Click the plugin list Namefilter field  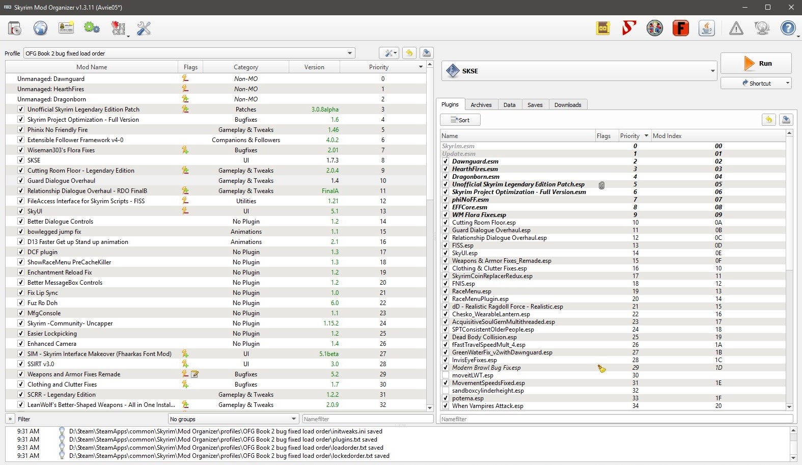coord(617,419)
